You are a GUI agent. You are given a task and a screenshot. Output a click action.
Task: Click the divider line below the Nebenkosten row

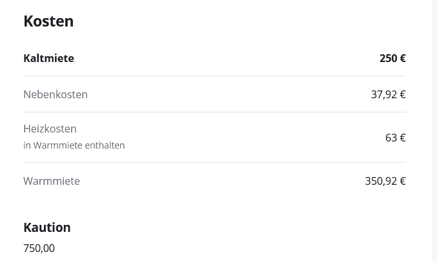tap(215, 112)
